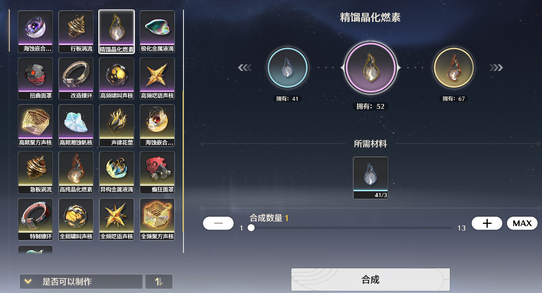Pick the 高纯晶化燃素 item in grid
542x293 pixels.
coord(76,173)
